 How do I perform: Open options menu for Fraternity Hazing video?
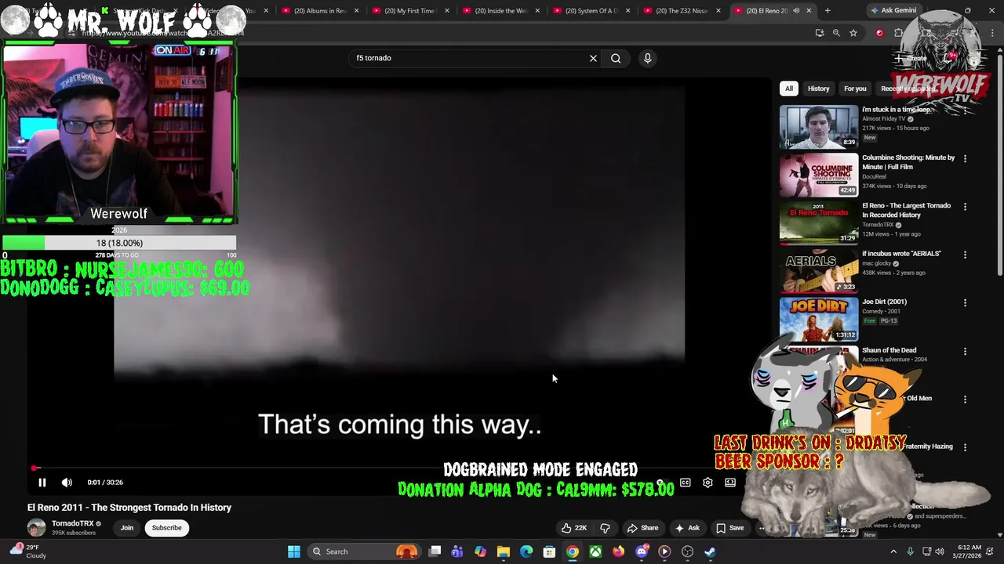click(965, 447)
